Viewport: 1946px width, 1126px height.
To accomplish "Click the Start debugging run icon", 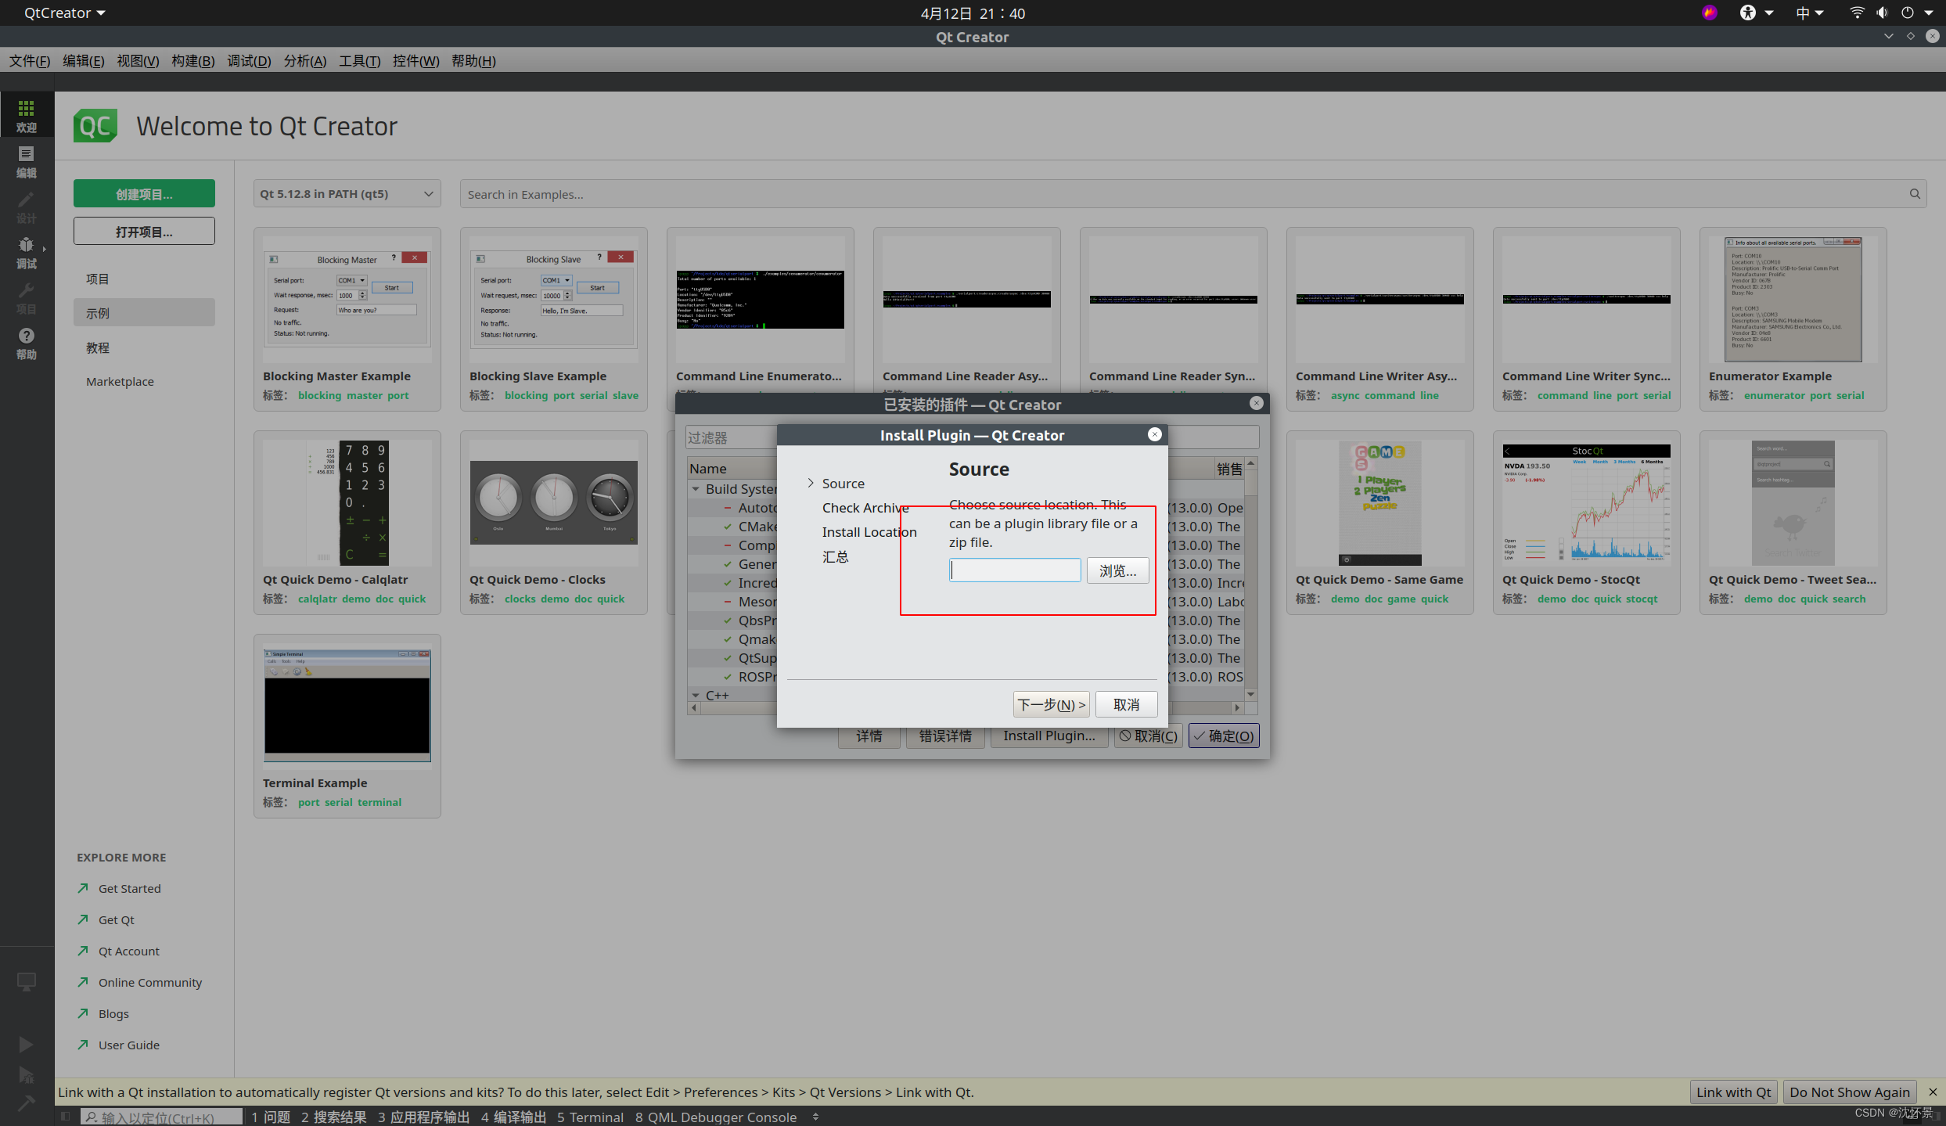I will [x=26, y=1074].
